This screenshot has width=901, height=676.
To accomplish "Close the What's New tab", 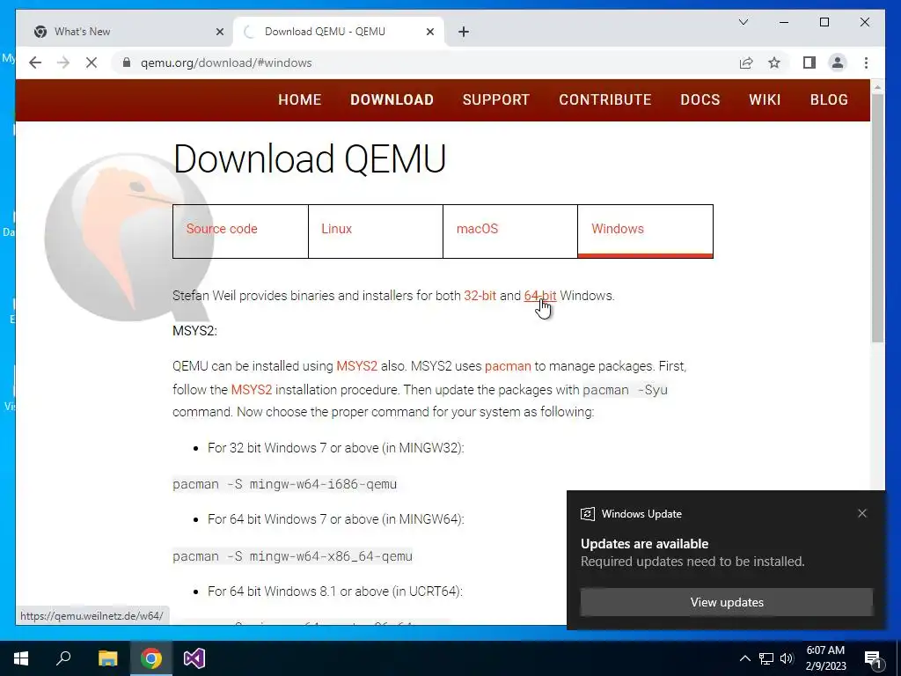I will tap(219, 33).
